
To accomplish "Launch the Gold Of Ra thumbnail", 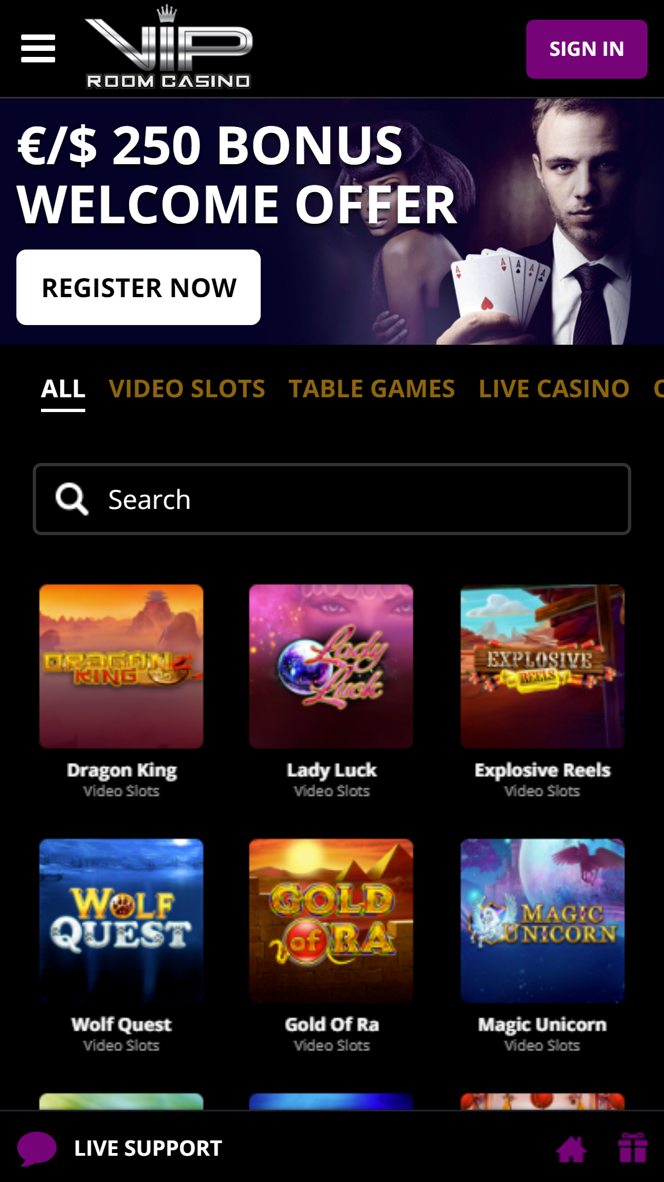I will point(331,920).
